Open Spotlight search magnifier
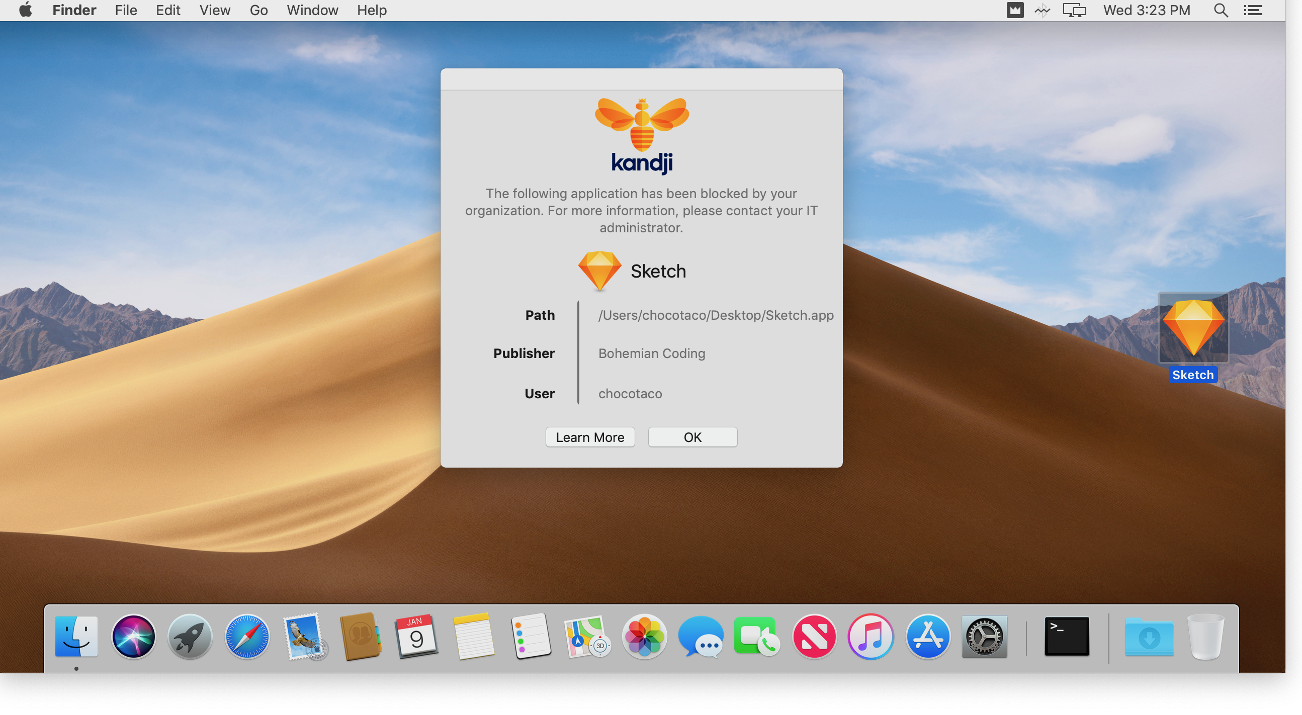The image size is (1302, 715). coord(1221,10)
